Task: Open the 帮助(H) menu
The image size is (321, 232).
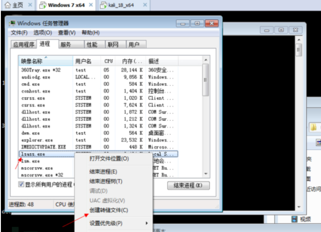Action: tap(90, 33)
